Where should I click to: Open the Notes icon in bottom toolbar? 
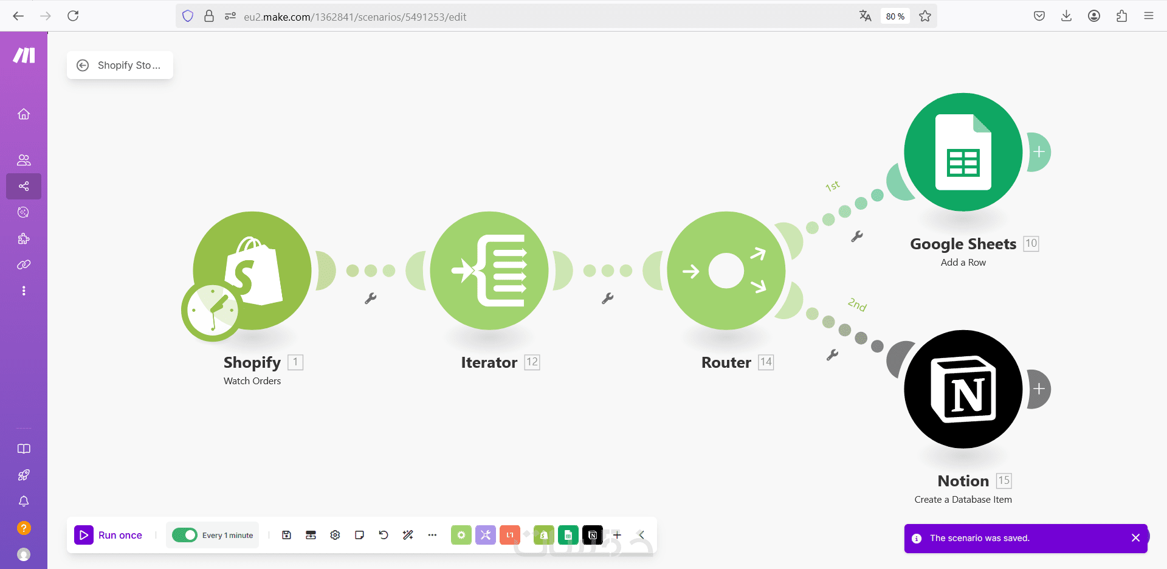pyautogui.click(x=359, y=535)
